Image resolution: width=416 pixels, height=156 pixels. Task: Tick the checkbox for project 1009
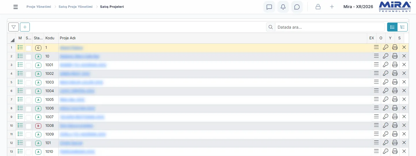pyautogui.click(x=28, y=135)
